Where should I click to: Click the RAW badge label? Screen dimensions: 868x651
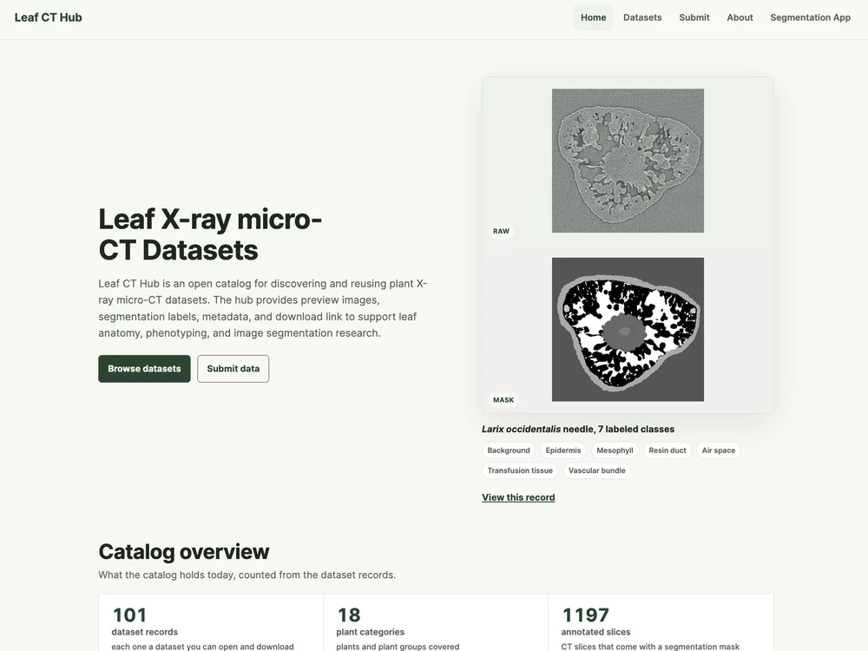tap(501, 232)
